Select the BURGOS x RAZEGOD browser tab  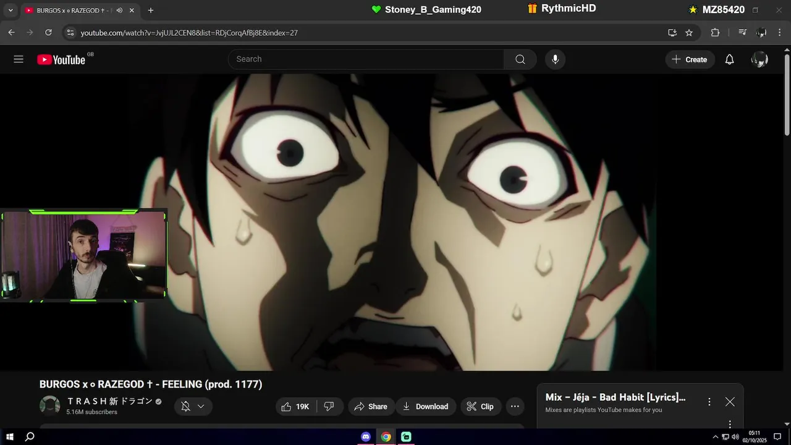tap(80, 11)
